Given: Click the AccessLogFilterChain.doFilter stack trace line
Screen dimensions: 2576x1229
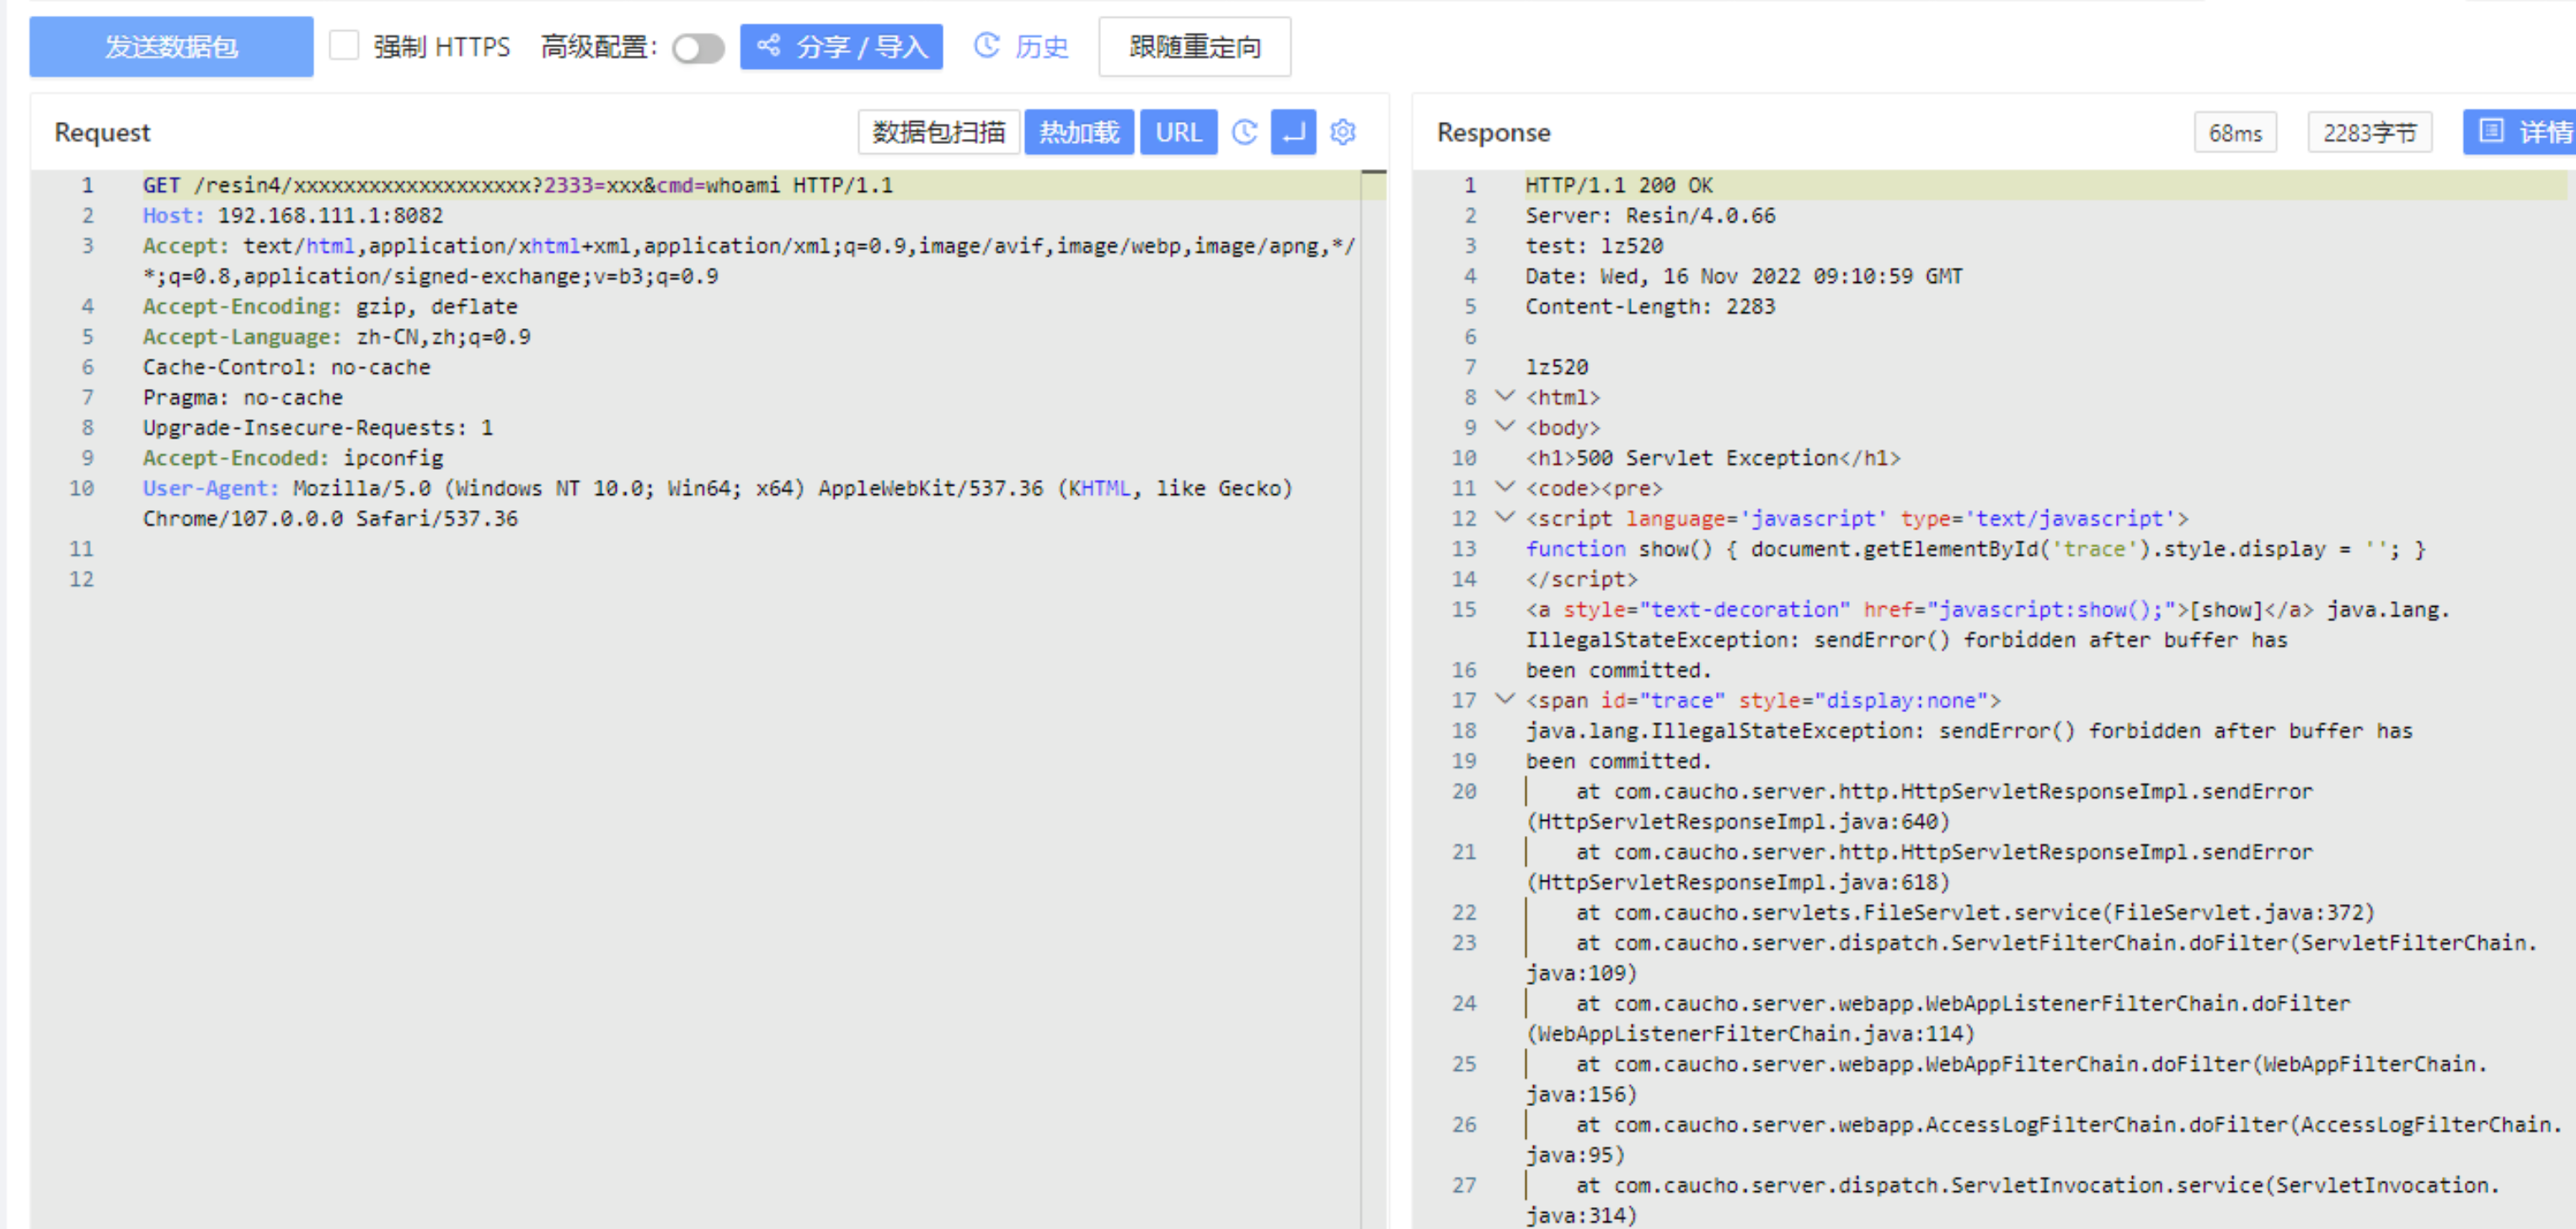Looking at the screenshot, I should pos(2043,1139).
